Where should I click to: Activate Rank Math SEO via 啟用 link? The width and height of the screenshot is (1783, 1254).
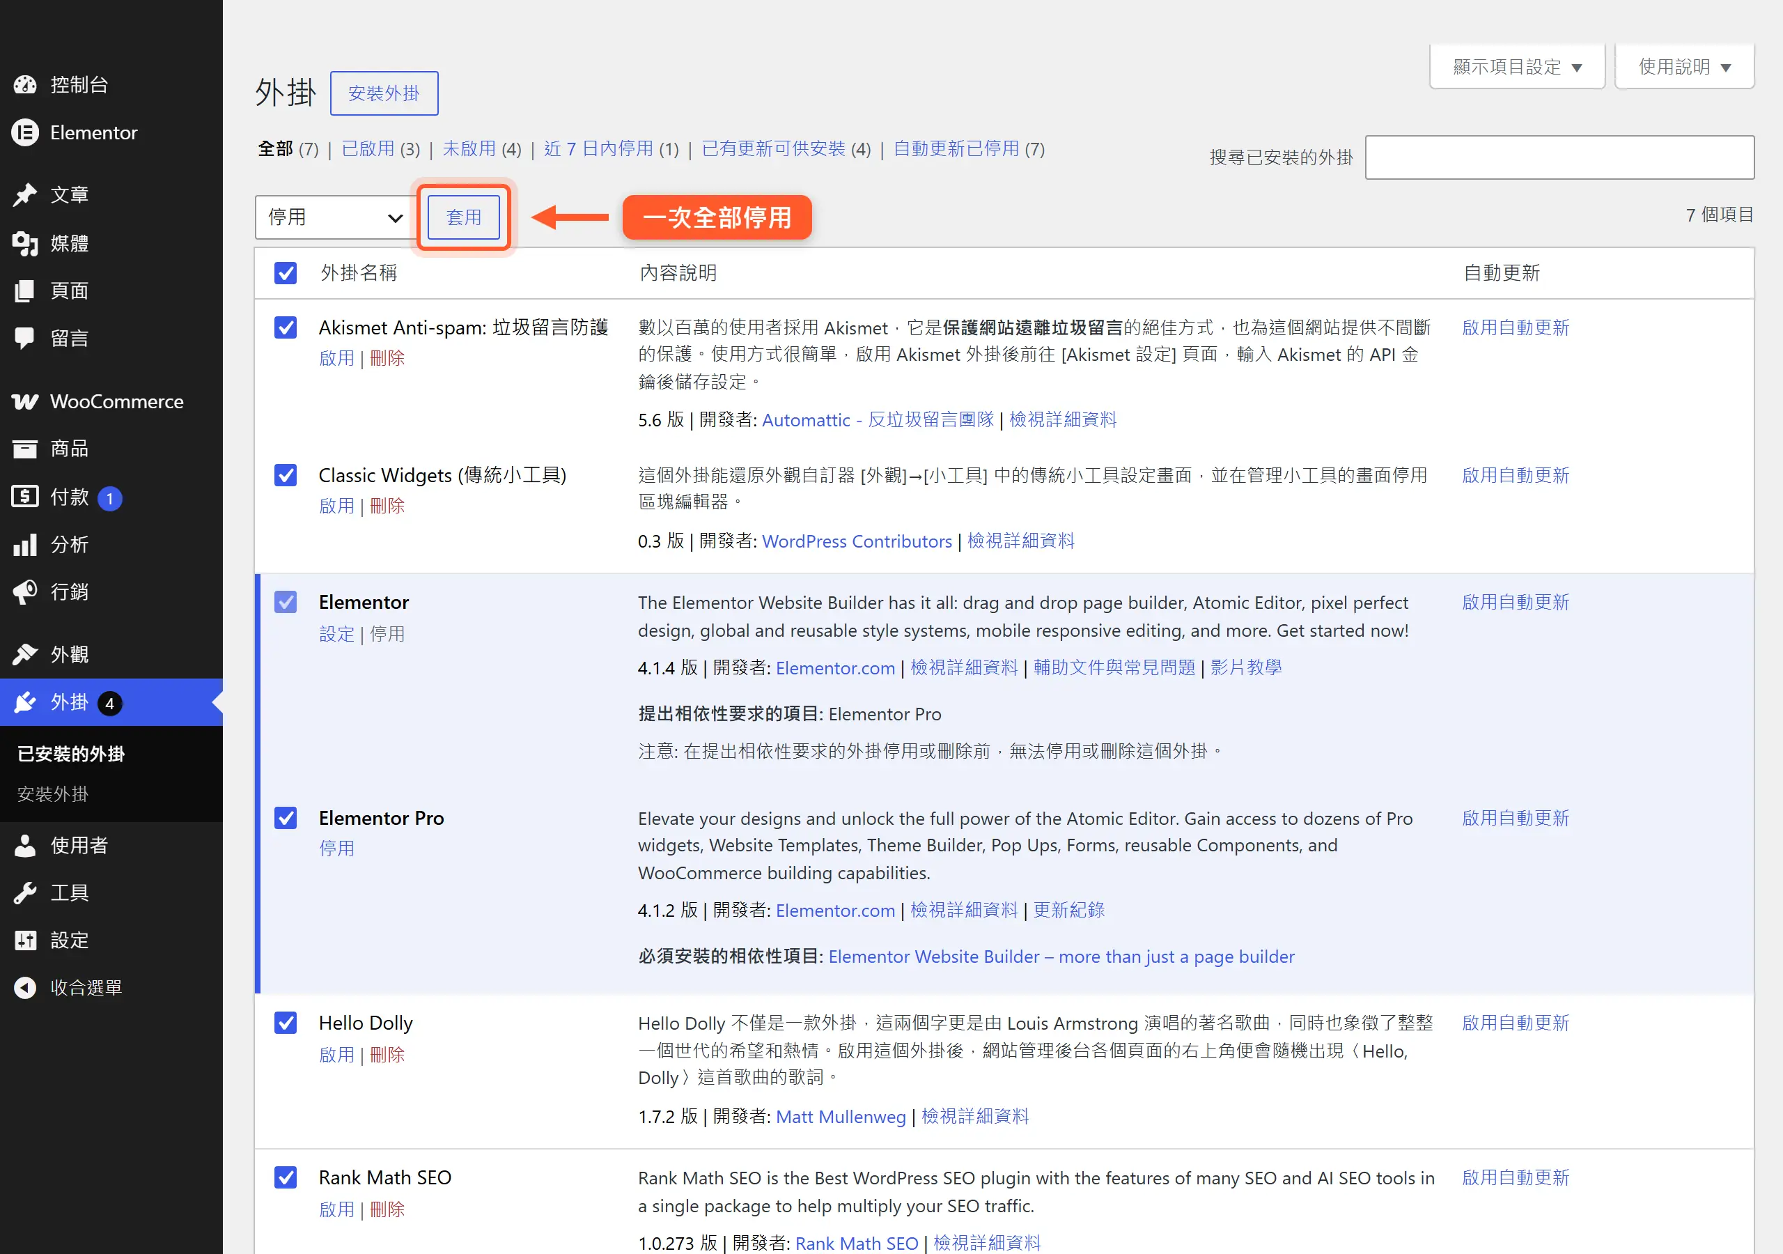(337, 1209)
